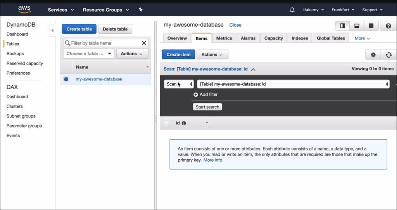Collapse the Scan section header
This screenshot has width=397, height=210.
pos(253,69)
